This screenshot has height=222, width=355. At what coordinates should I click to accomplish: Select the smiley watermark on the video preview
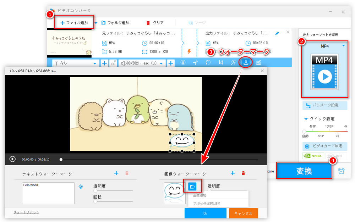[182, 143]
